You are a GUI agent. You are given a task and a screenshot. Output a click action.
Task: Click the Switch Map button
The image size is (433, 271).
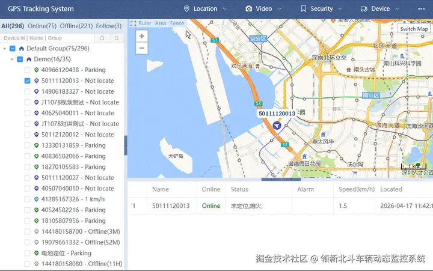click(x=414, y=29)
